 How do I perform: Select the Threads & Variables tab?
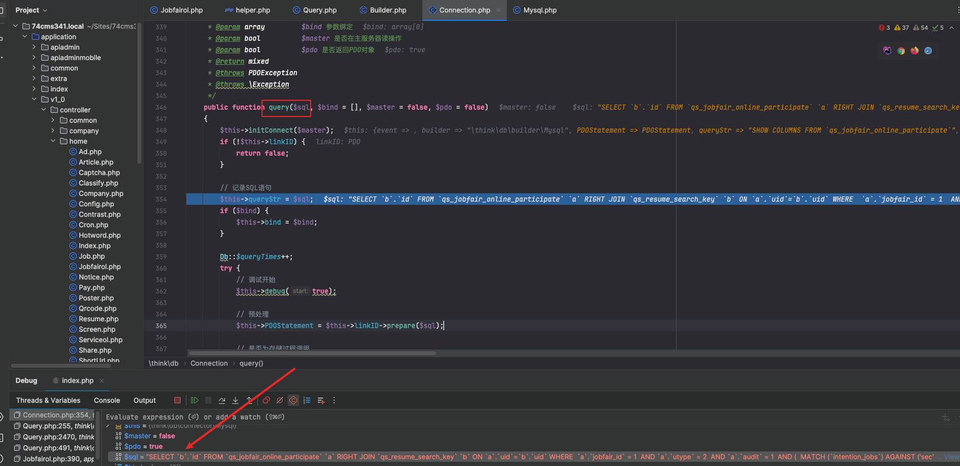pos(48,400)
